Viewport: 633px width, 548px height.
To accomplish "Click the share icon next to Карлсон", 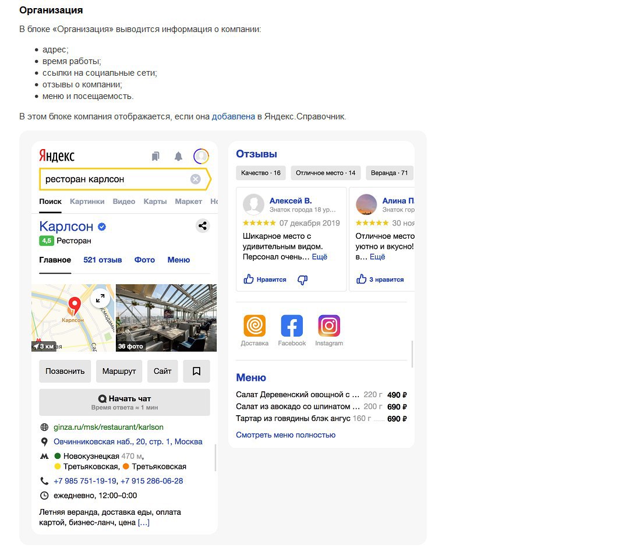I will [203, 226].
